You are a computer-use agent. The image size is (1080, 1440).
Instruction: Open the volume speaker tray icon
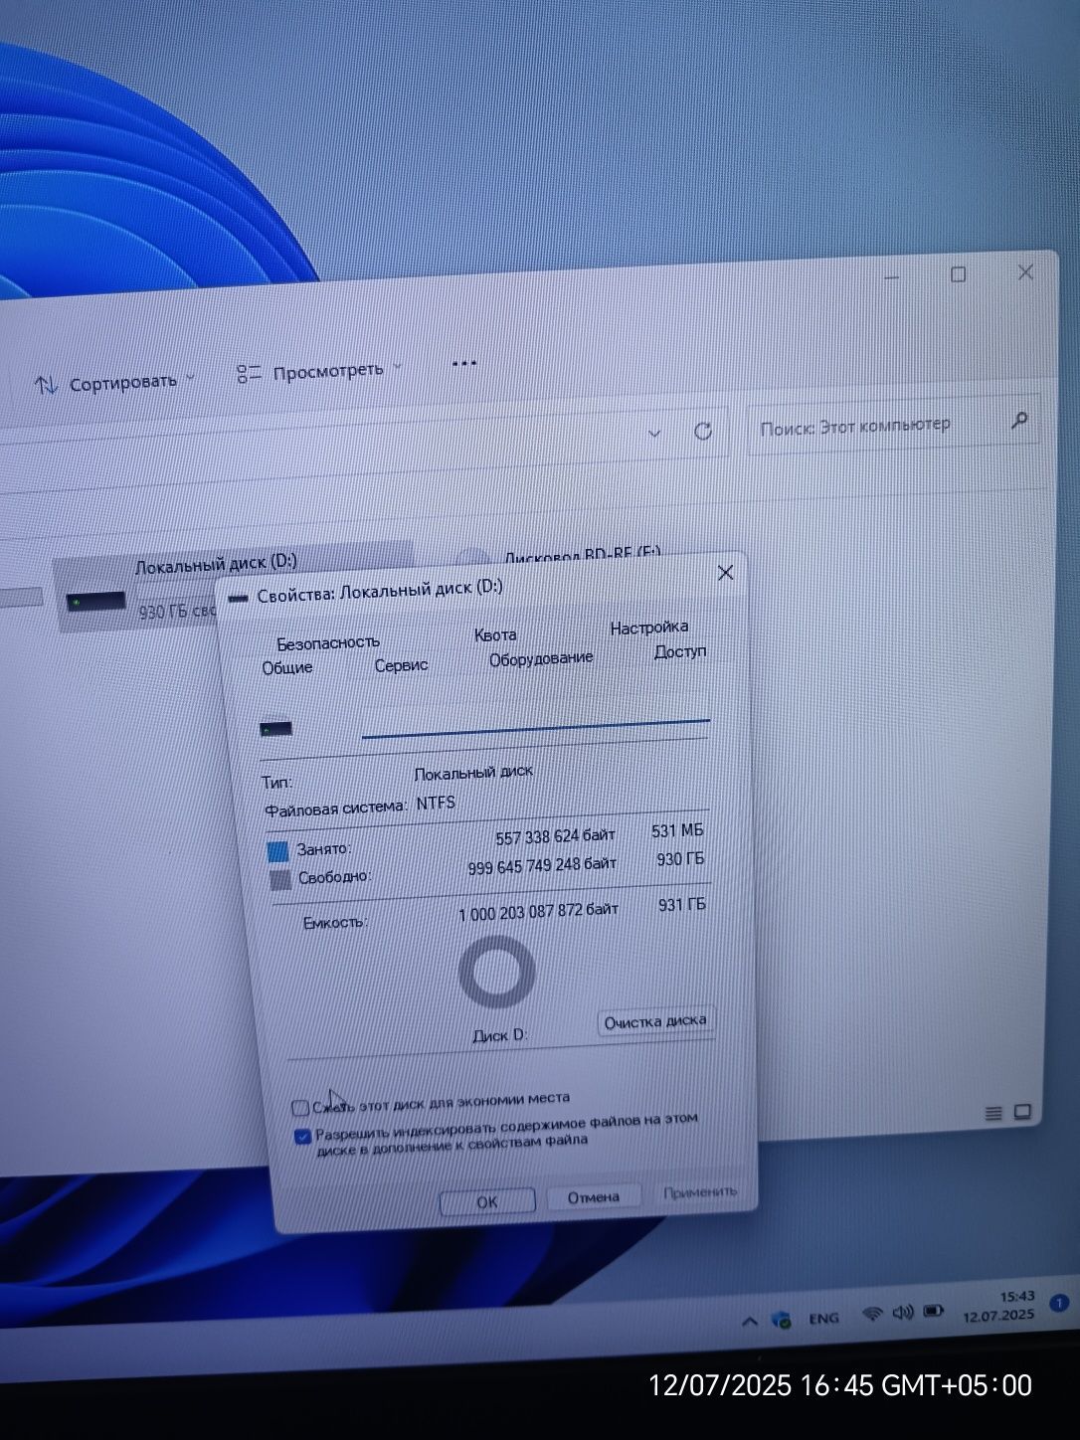click(903, 1313)
